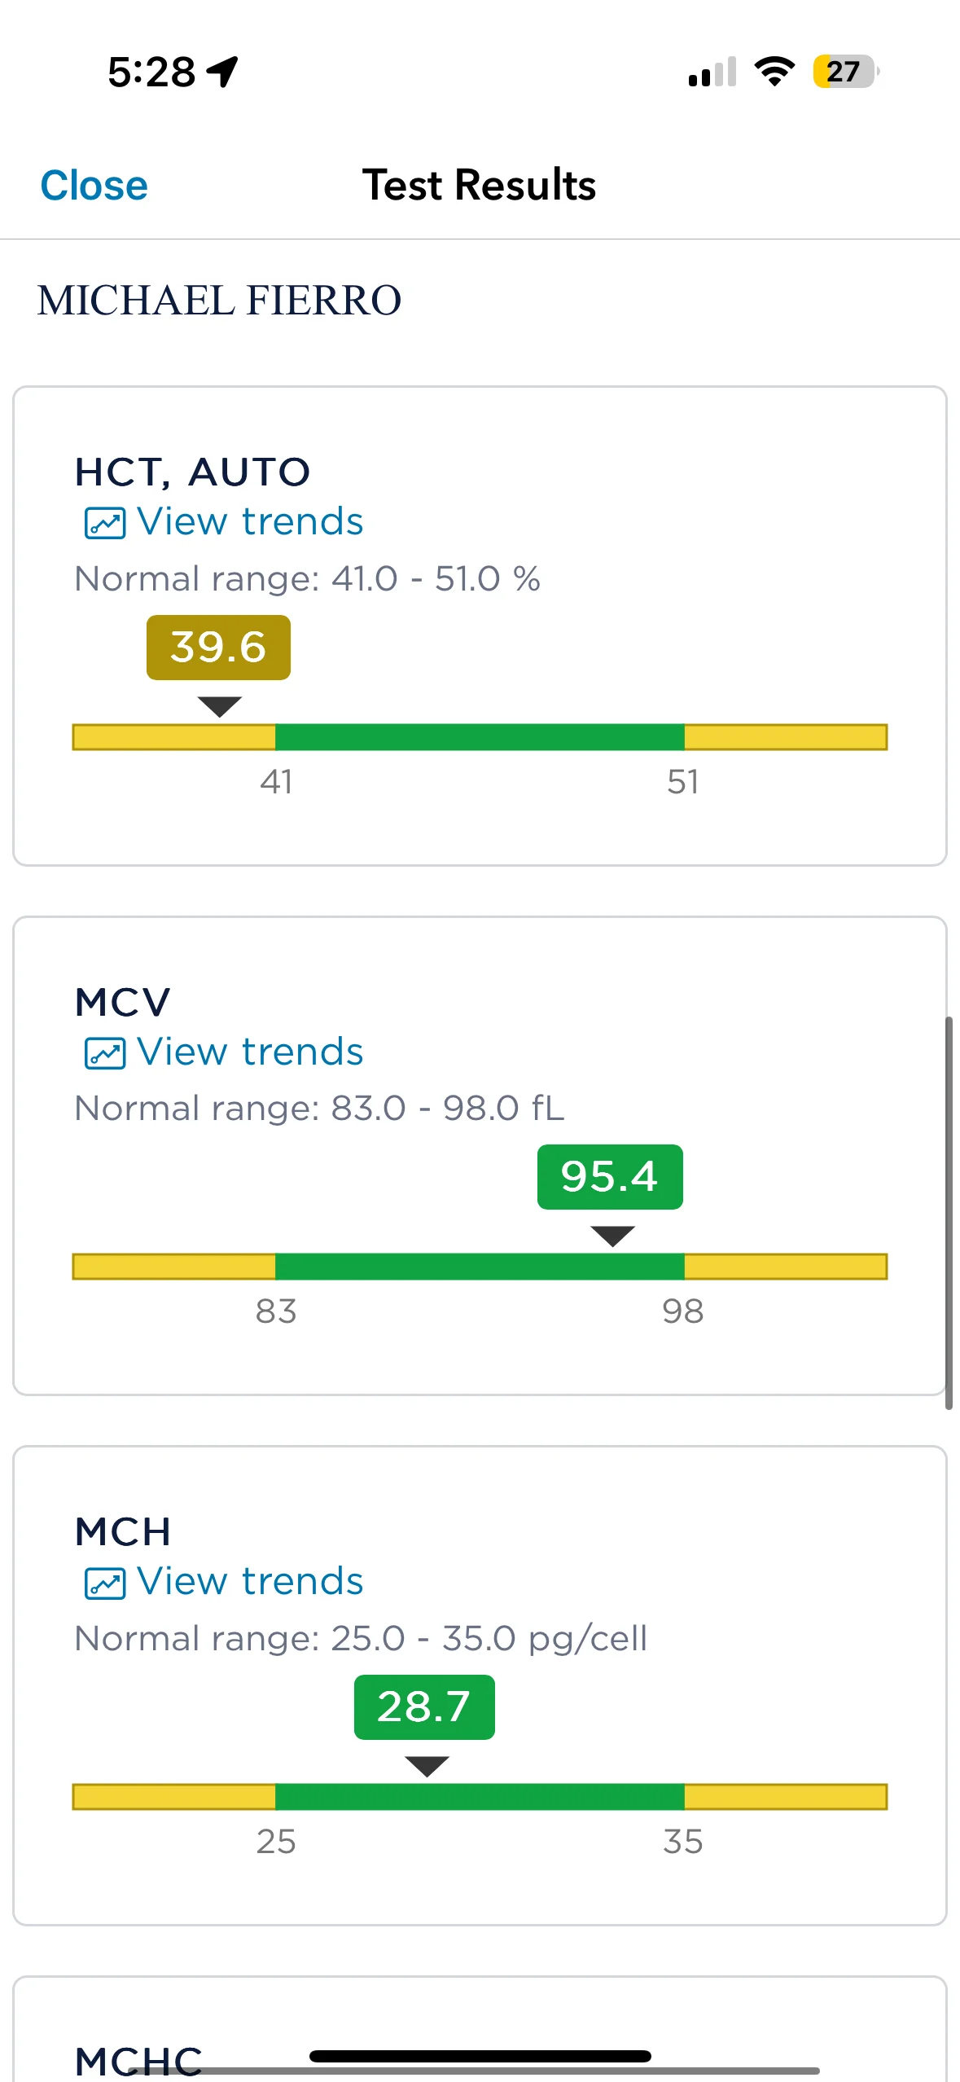Viewport: 960px width, 2082px height.
Task: Tap the HCT trend chart icon
Action: click(x=105, y=523)
